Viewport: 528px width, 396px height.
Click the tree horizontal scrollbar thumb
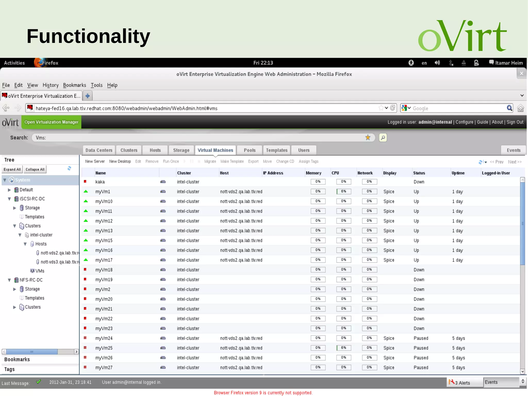pos(32,352)
